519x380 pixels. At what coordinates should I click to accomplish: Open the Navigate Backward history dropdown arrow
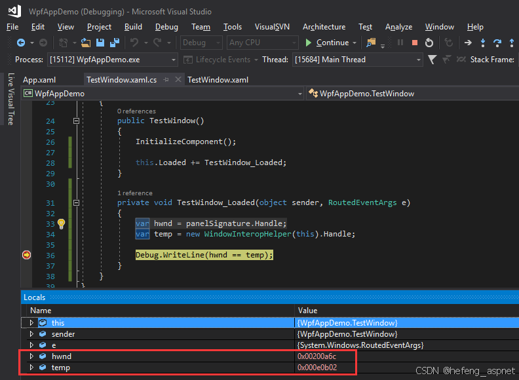point(31,43)
